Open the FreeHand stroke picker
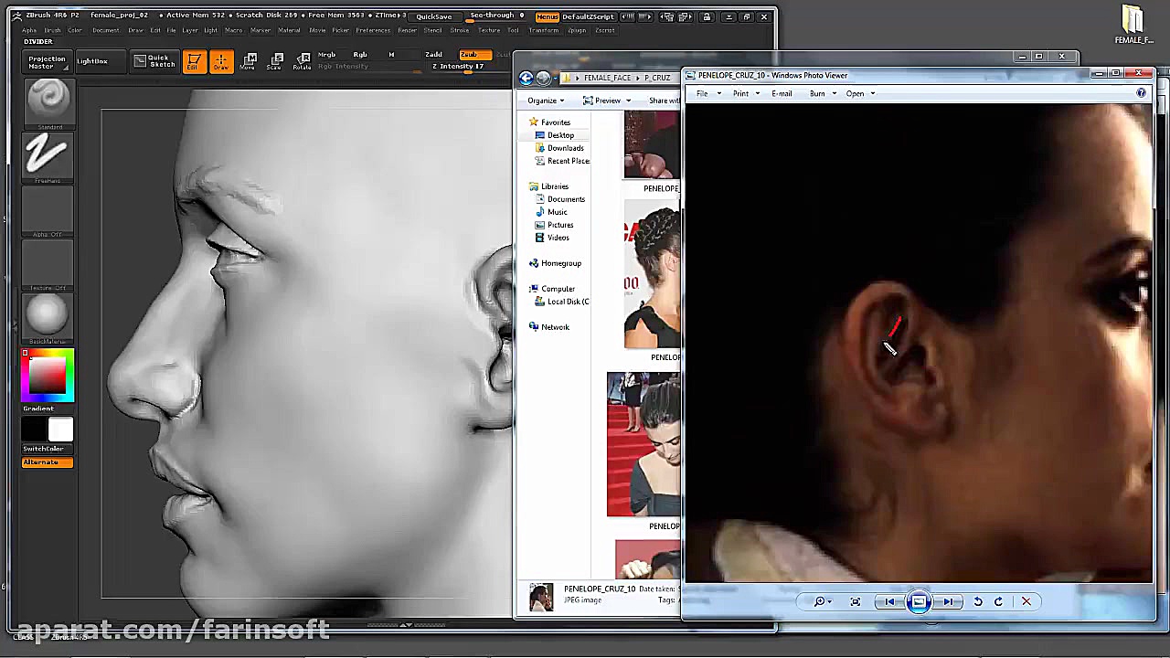 (x=48, y=157)
